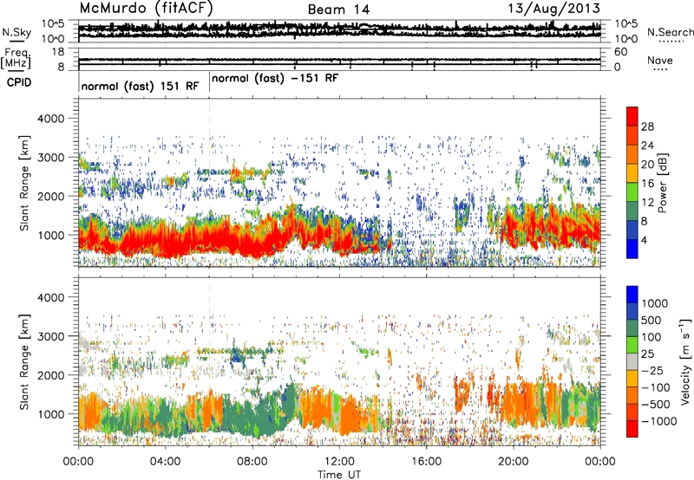Viewport: 694px width, 480px height.
Task: Click the '-100' label on the Velocity color bar
Action: [656, 387]
